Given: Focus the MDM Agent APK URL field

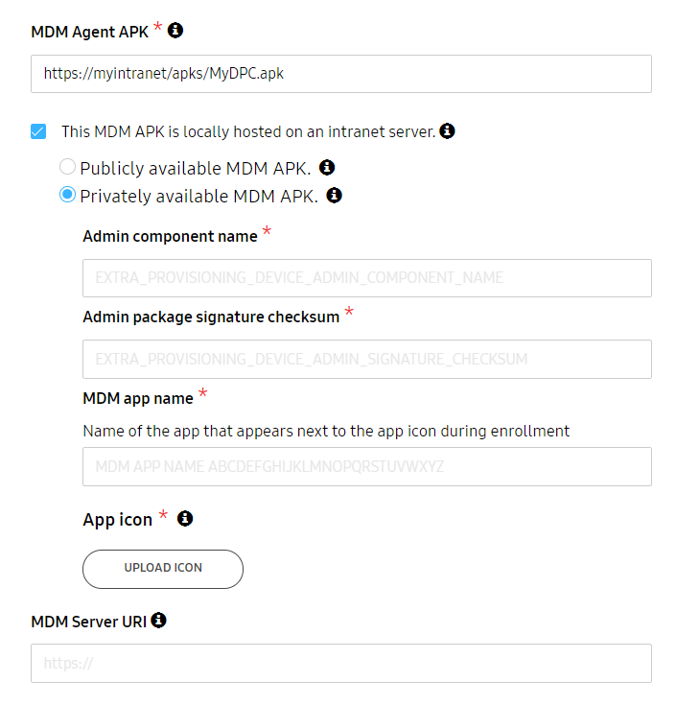Looking at the screenshot, I should (x=341, y=74).
